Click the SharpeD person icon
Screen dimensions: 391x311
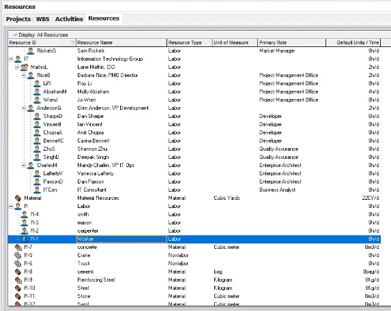[37, 117]
